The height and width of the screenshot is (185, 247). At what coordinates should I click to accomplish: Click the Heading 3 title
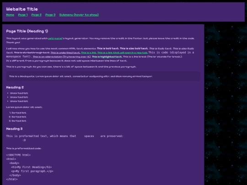(x=14, y=129)
